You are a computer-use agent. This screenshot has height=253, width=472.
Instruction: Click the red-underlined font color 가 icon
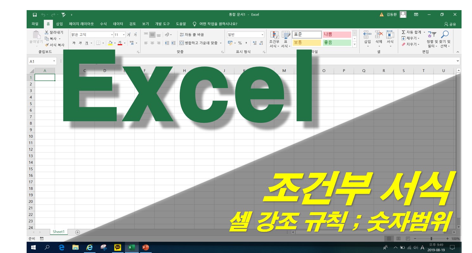tap(120, 43)
